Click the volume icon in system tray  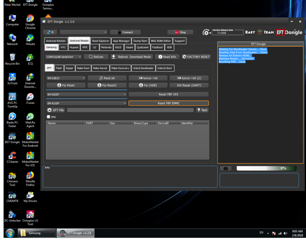(285, 233)
